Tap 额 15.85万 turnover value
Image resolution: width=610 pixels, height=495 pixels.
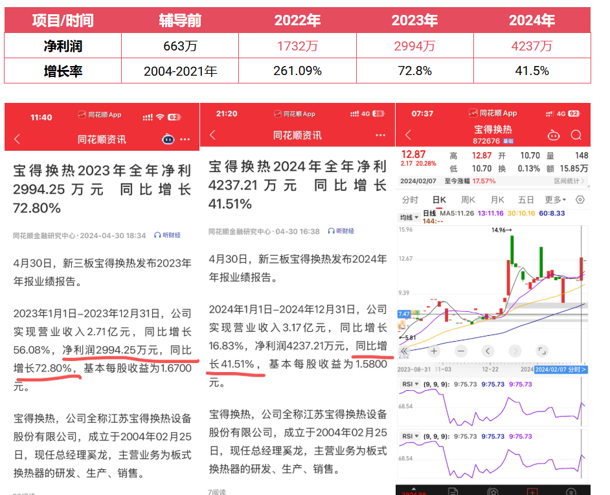pos(567,168)
